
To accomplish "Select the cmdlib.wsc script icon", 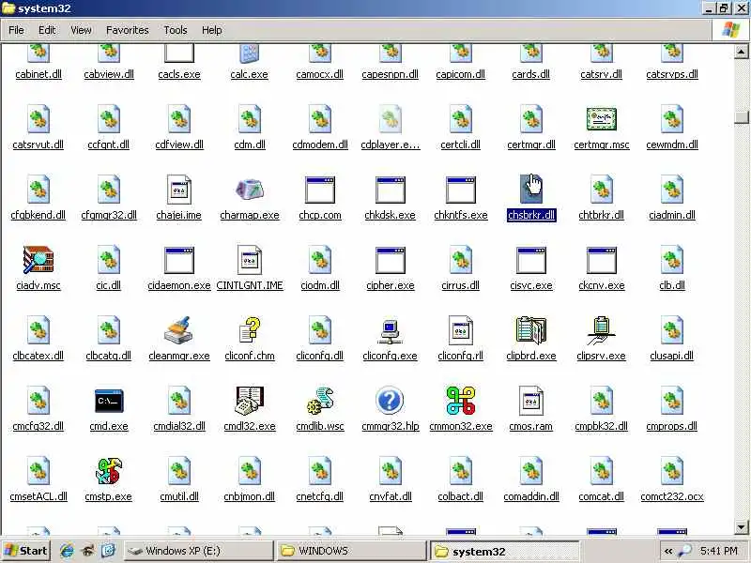I will [x=320, y=401].
